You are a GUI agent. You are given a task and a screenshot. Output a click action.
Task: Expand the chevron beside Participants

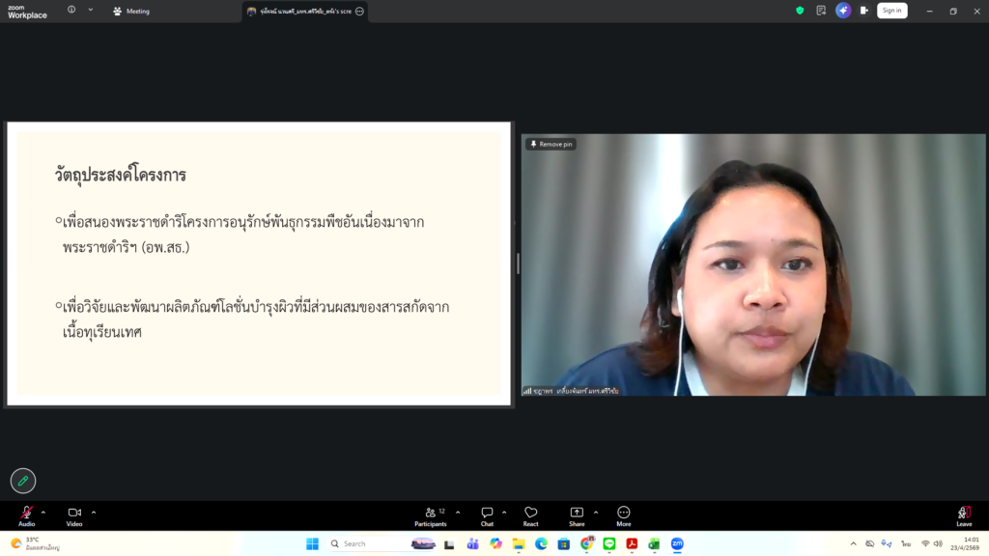coord(458,513)
